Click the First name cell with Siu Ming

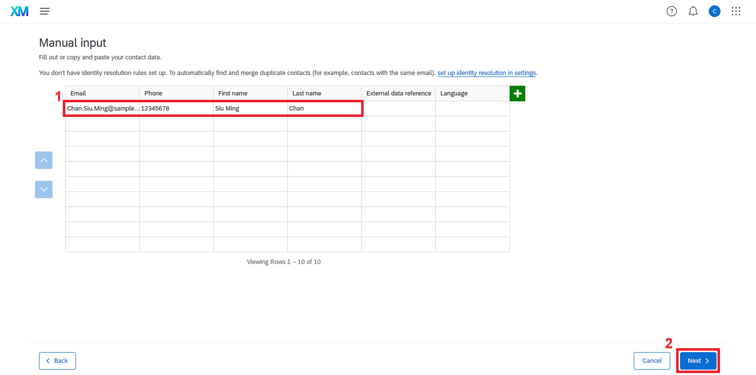click(x=250, y=108)
